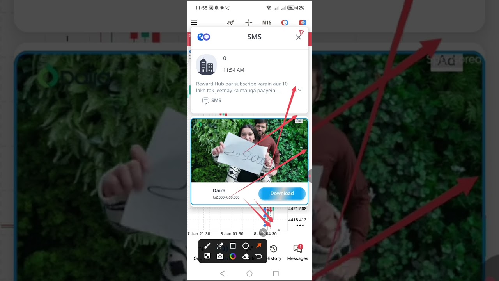The width and height of the screenshot is (499, 281).
Task: Select the eraser tool
Action: pos(246,256)
